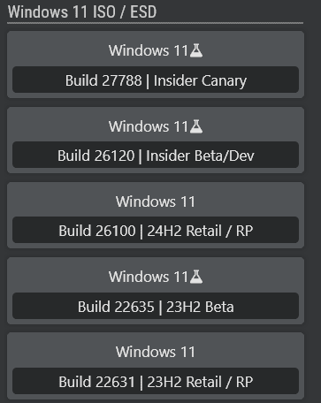Open Build 27788 Insider Canary download

click(156, 80)
